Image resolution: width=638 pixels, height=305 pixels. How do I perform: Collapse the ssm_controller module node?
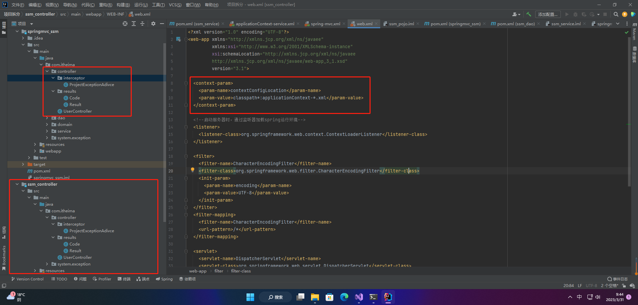(17, 184)
